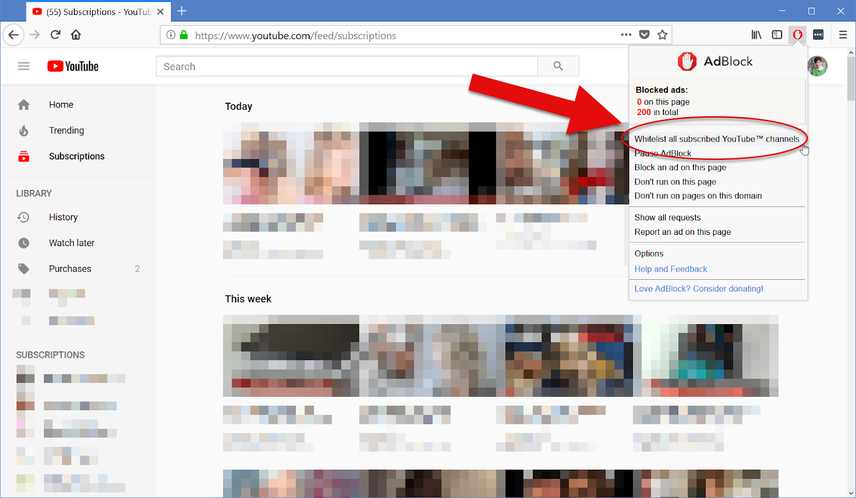Viewport: 856px width, 498px height.
Task: Open the browser home page
Action: coord(76,35)
